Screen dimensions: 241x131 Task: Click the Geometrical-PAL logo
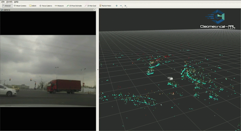[218, 19]
